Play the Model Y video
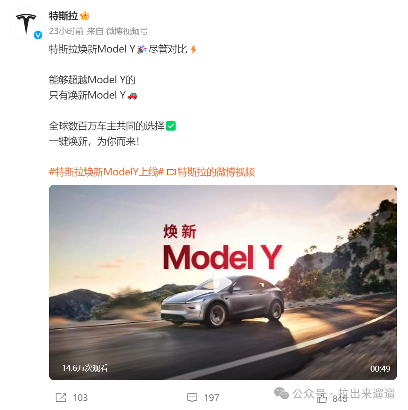This screenshot has width=408, height=410. pos(223,282)
